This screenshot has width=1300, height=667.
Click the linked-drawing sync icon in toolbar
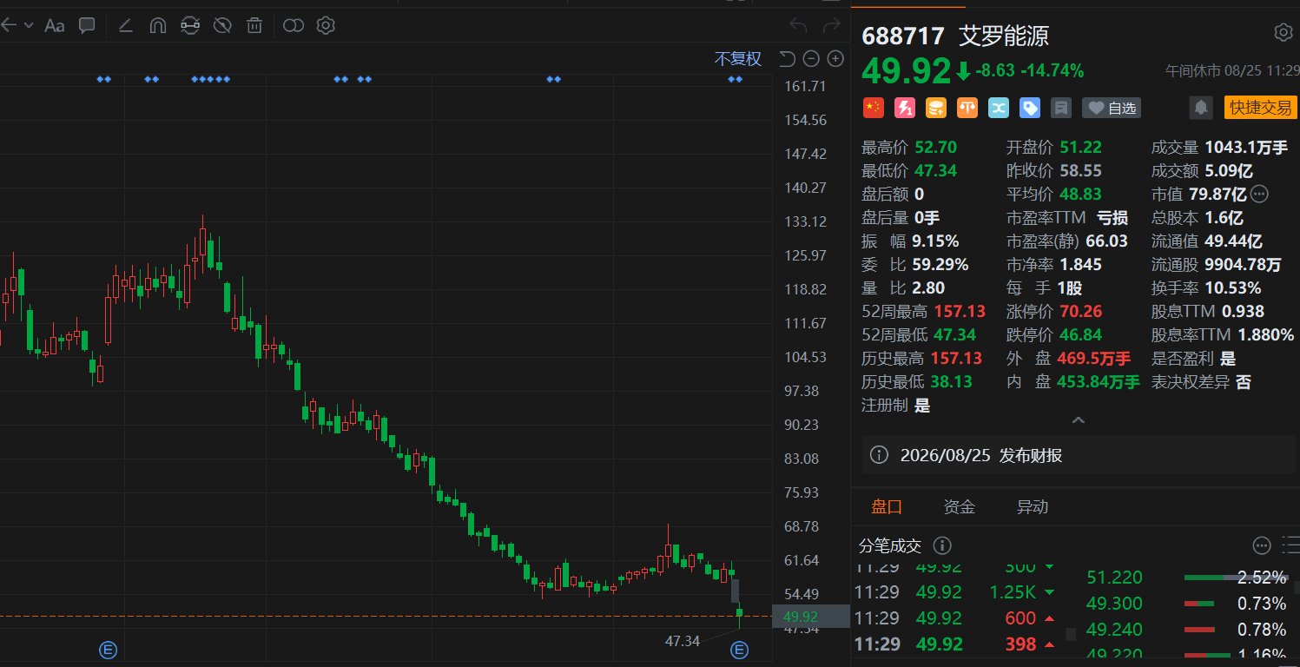[x=189, y=25]
